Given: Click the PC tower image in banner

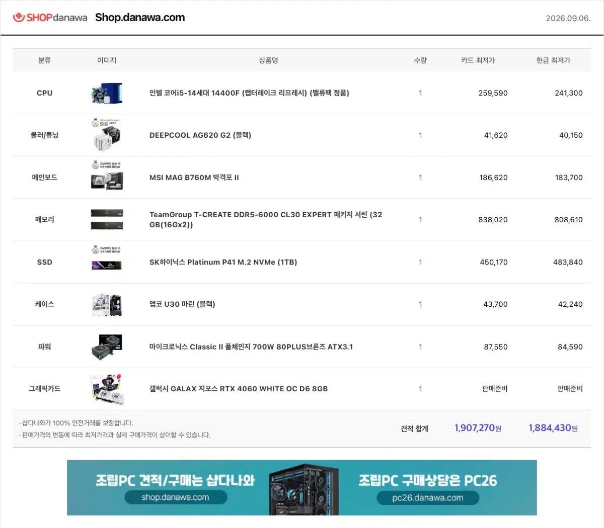Looking at the screenshot, I should pyautogui.click(x=304, y=490).
